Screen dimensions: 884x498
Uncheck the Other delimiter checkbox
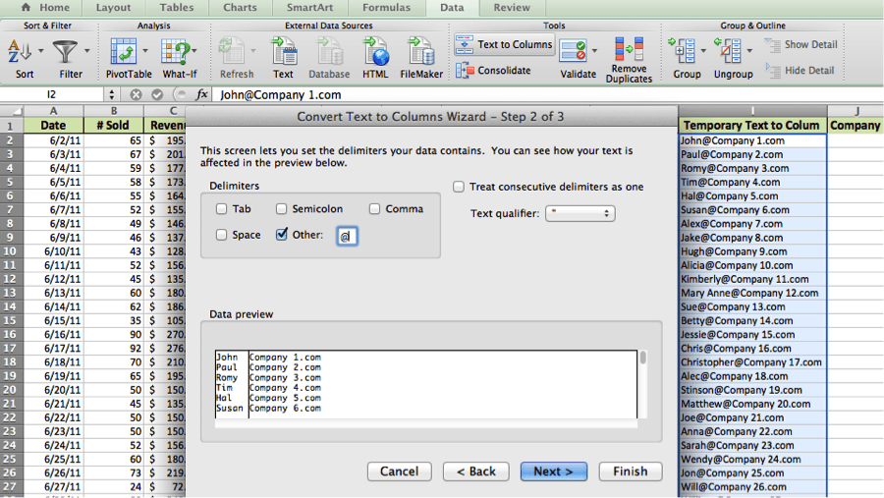pos(282,235)
